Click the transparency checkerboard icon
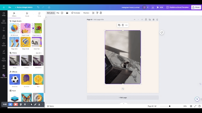 93,13
